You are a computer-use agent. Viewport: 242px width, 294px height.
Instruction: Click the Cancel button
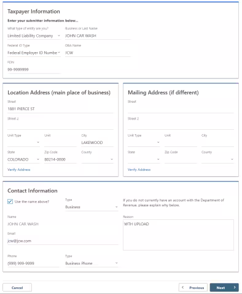coord(17,288)
